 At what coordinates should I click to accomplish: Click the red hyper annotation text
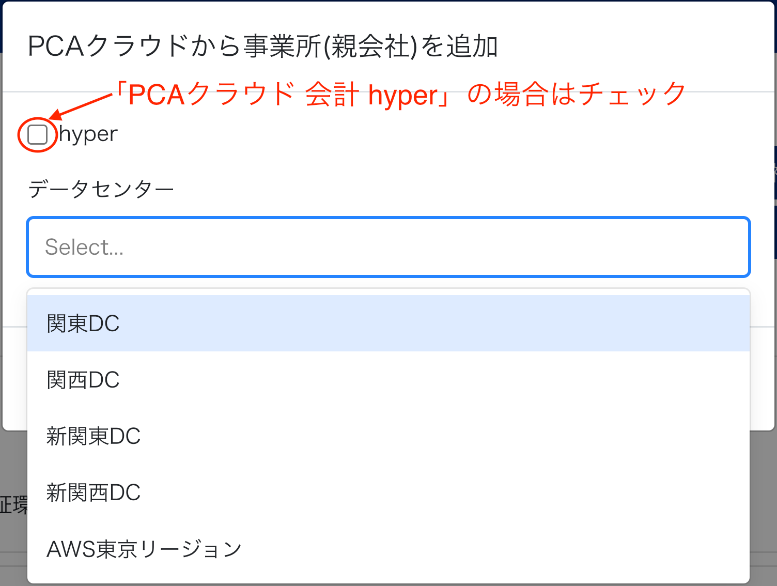tap(403, 95)
